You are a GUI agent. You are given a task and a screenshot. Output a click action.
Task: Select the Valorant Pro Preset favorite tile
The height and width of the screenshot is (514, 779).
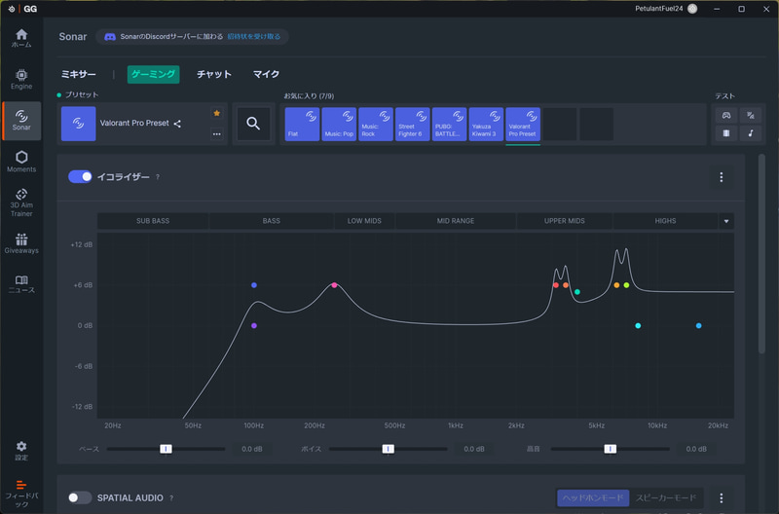523,125
